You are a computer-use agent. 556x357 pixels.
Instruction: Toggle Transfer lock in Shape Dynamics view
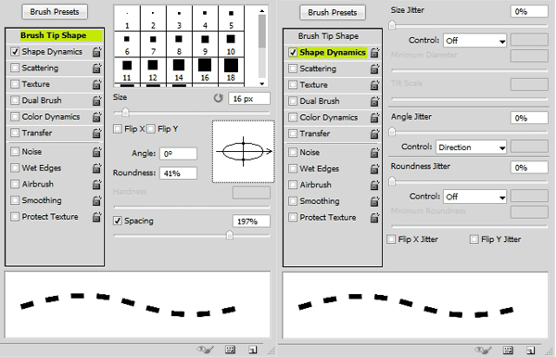point(374,134)
